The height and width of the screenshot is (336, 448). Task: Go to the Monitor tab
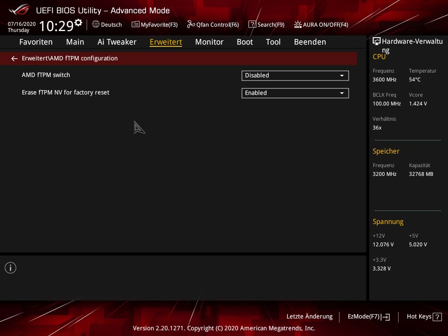[209, 42]
